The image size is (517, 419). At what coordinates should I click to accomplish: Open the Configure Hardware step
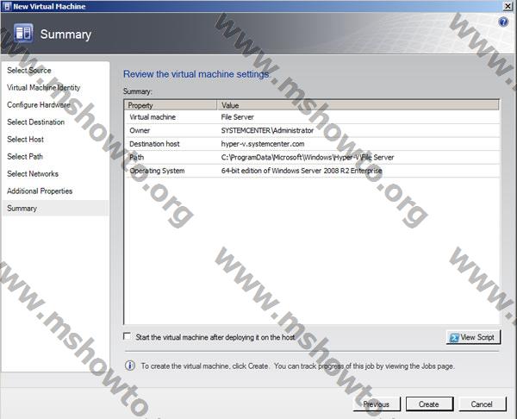[38, 104]
